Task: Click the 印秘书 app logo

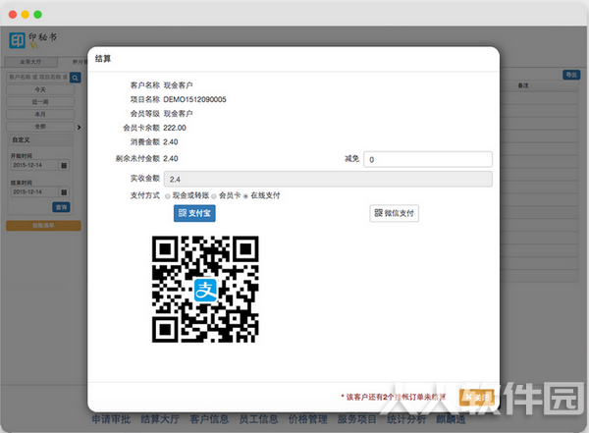Action: coord(33,40)
